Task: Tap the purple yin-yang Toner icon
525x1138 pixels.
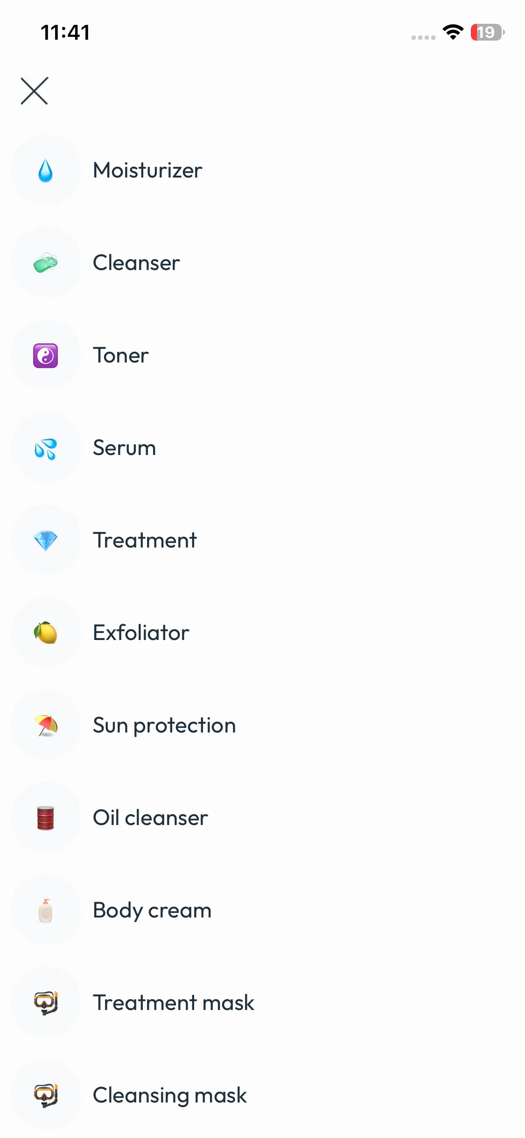Action: coord(46,356)
